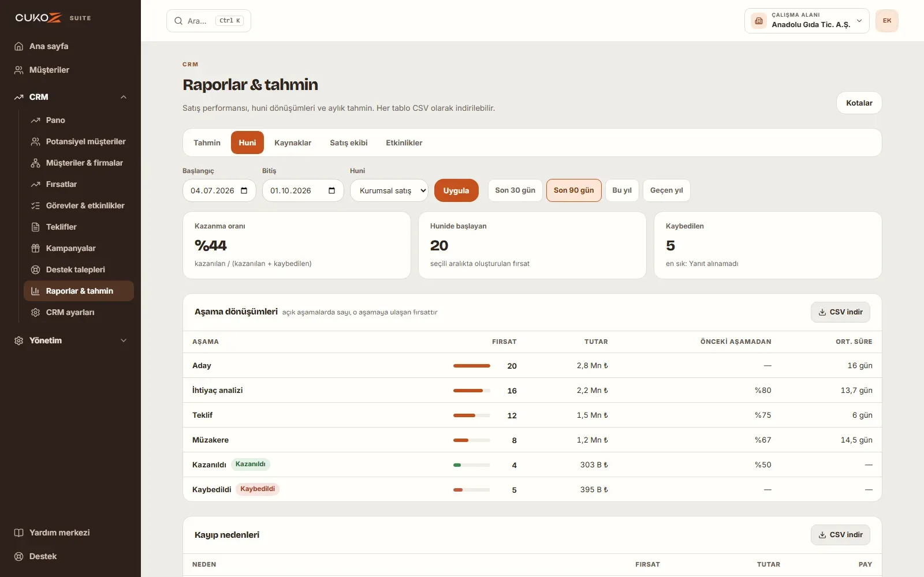Open the Bitiş date calendar picker icon
Viewport: 924px width, 577px height.
pos(331,190)
